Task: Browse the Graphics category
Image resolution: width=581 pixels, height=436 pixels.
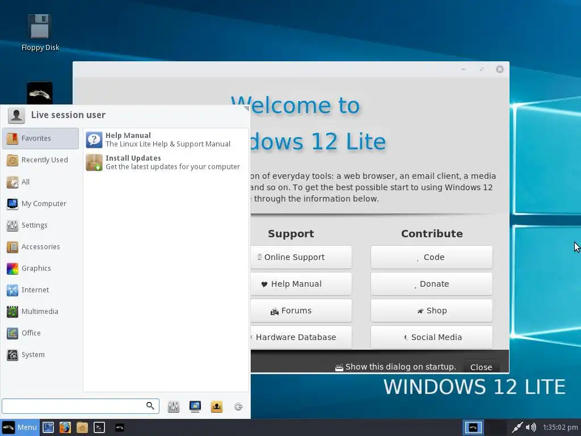Action: click(x=41, y=268)
